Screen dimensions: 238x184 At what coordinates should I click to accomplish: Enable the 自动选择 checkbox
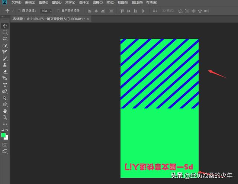19,11
